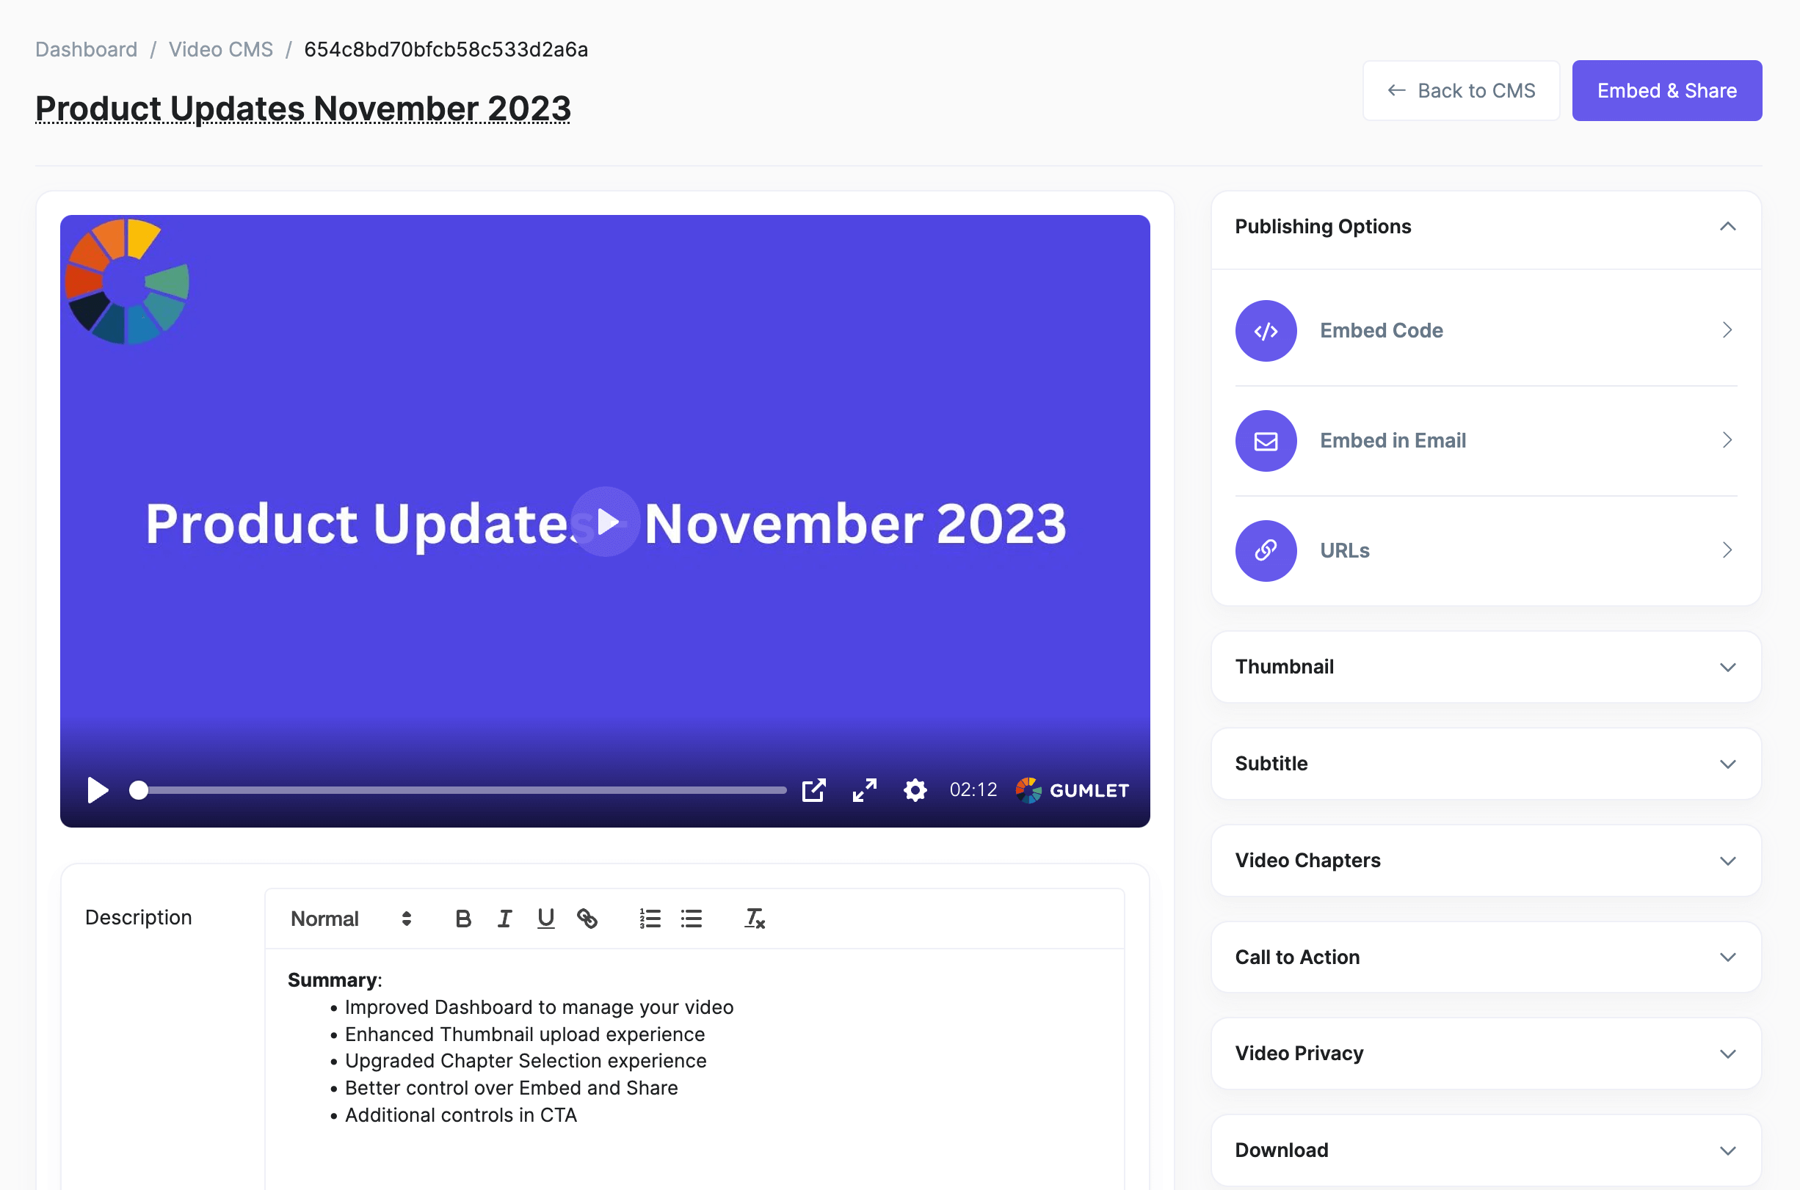Image resolution: width=1800 pixels, height=1190 pixels.
Task: Expand the Thumbnail section
Action: tap(1486, 666)
